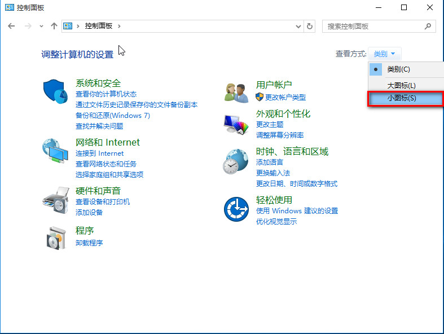Expand the chevron before 控制面板 breadcrumb
The height and width of the screenshot is (334, 444).
click(x=78, y=26)
